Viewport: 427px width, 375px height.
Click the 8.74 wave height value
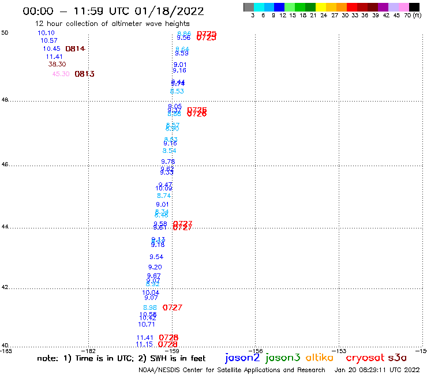tap(164, 196)
